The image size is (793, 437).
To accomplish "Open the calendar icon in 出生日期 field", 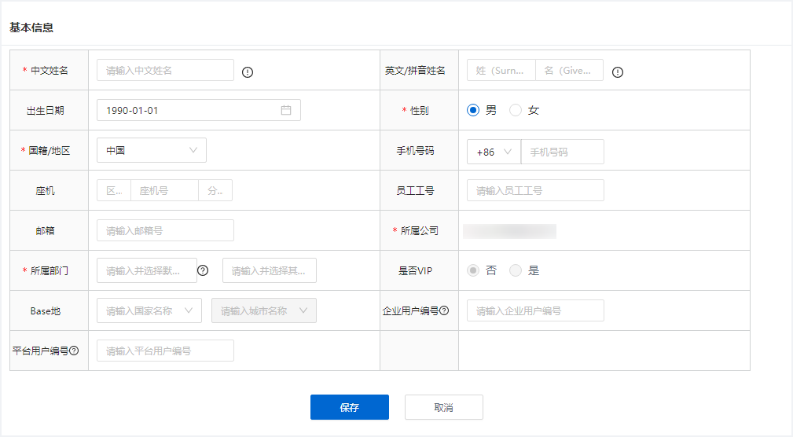I will coord(286,110).
